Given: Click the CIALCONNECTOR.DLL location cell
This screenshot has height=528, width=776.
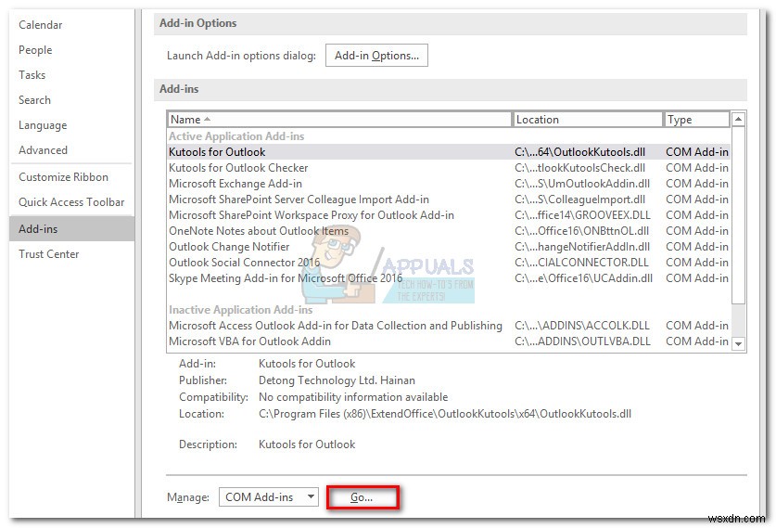Looking at the screenshot, I should tap(581, 263).
